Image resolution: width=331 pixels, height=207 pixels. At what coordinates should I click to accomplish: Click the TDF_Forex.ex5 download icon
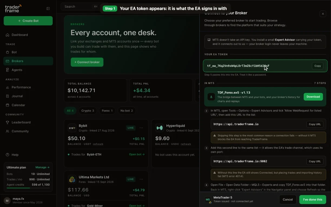[x=211, y=97]
